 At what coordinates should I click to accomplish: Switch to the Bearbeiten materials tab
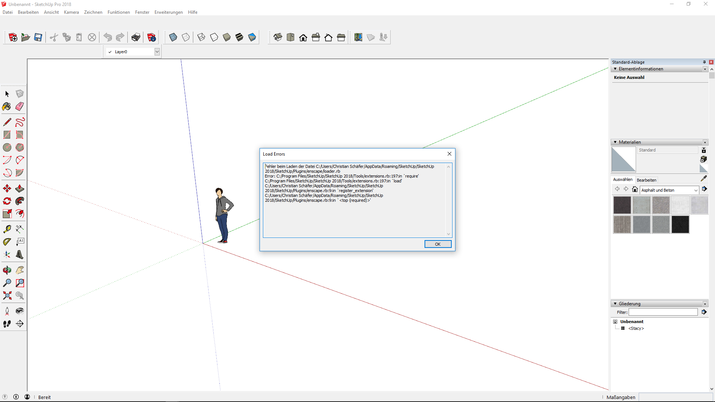pos(646,180)
